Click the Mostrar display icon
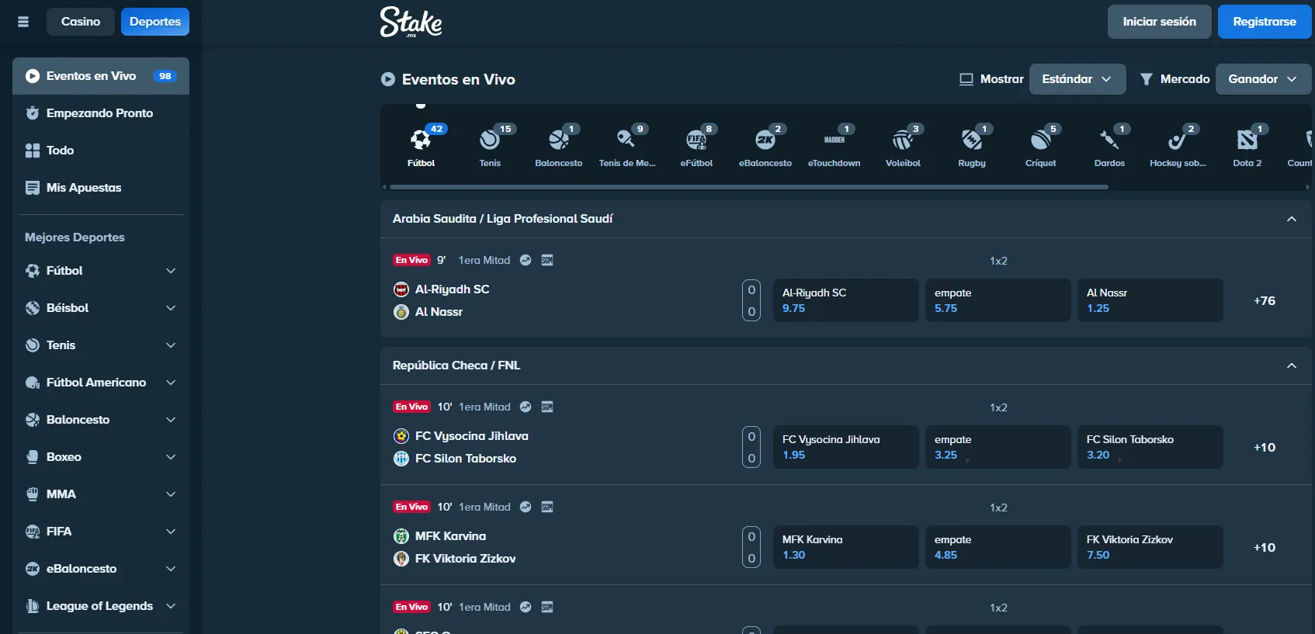 point(966,79)
